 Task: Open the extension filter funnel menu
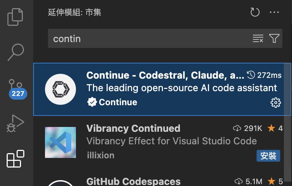click(274, 38)
